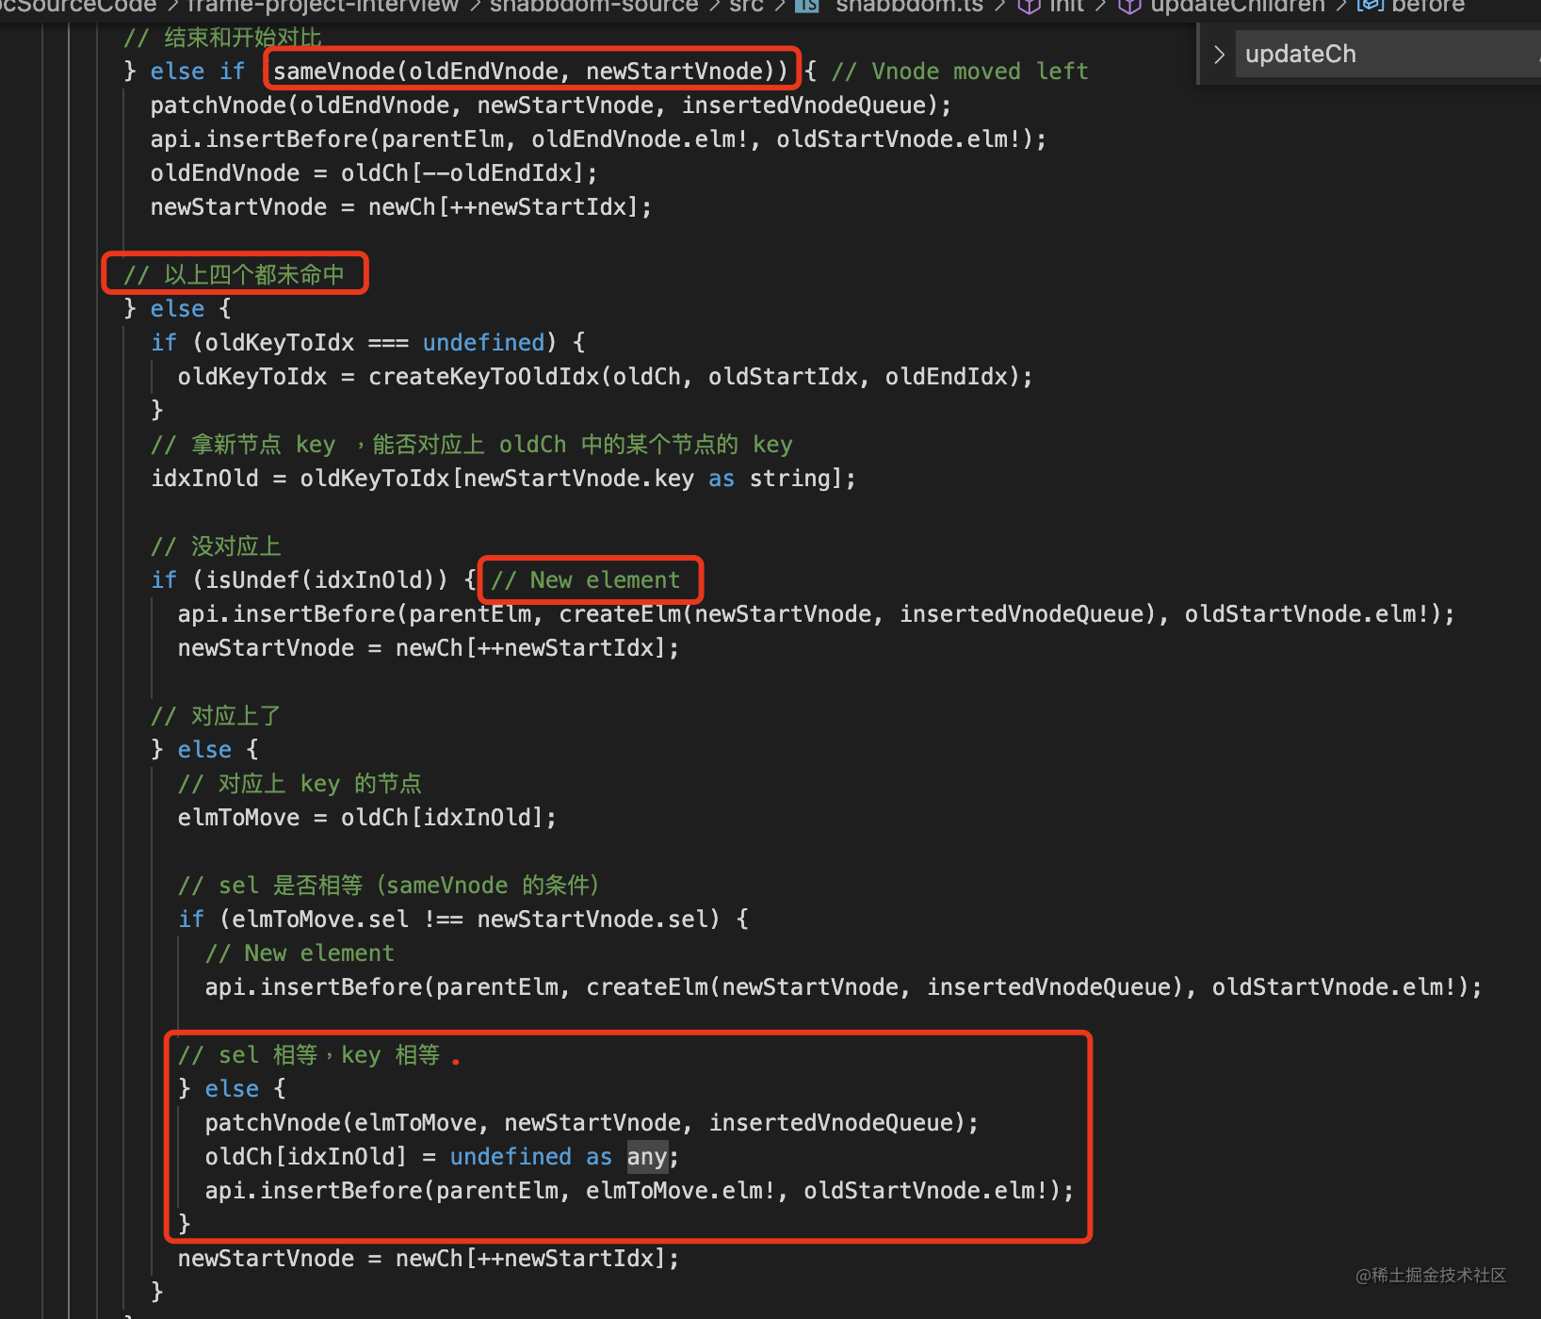Select the src folder breadcrumb

746,6
